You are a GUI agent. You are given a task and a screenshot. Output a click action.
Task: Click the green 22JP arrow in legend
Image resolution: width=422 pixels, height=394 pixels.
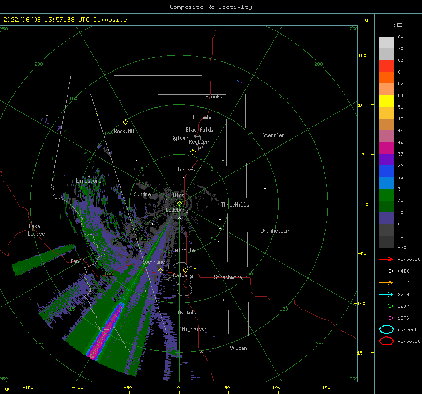click(x=386, y=306)
